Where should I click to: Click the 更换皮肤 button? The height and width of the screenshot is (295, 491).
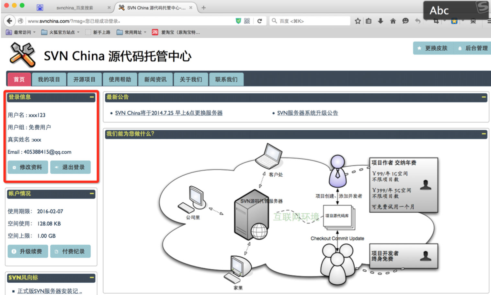tap(432, 48)
